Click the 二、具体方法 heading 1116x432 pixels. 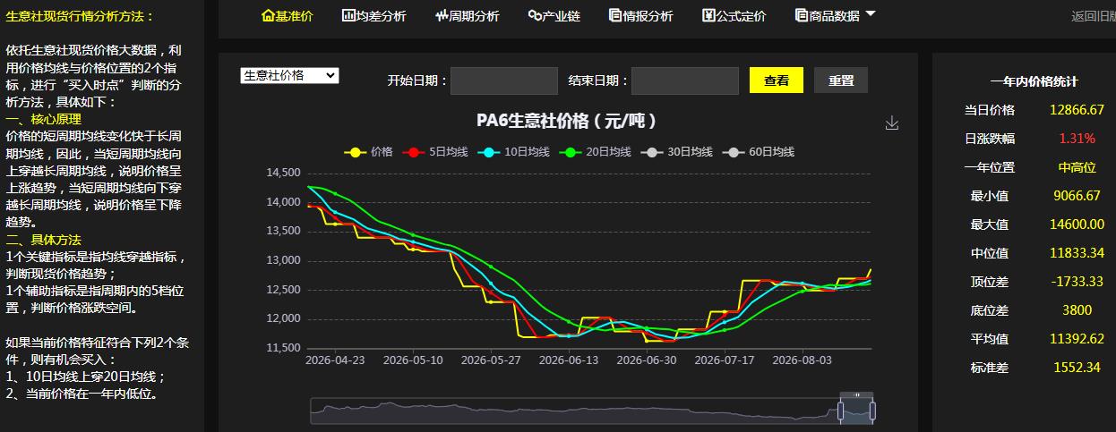[x=44, y=240]
